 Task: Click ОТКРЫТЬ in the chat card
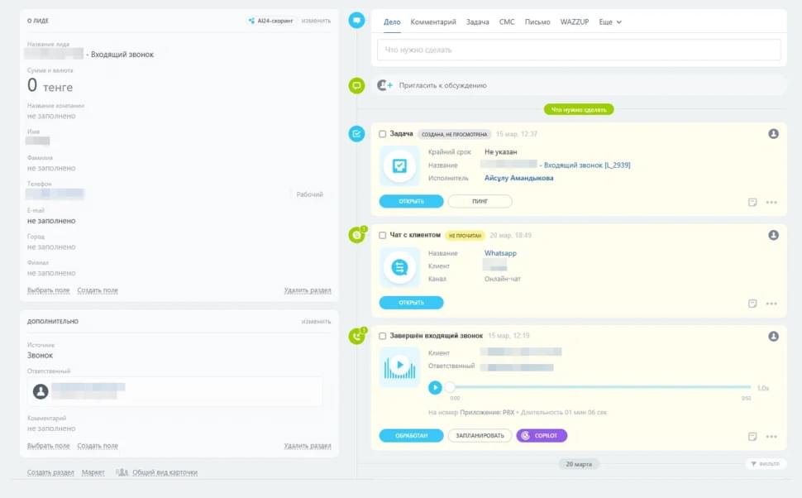pyautogui.click(x=411, y=303)
